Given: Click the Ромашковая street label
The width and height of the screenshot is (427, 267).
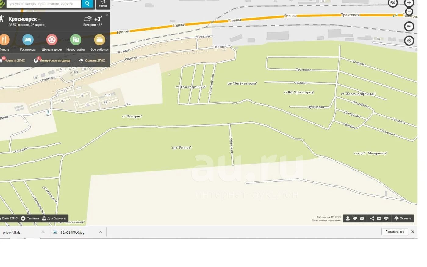Looking at the screenshot, I should pos(50,195).
